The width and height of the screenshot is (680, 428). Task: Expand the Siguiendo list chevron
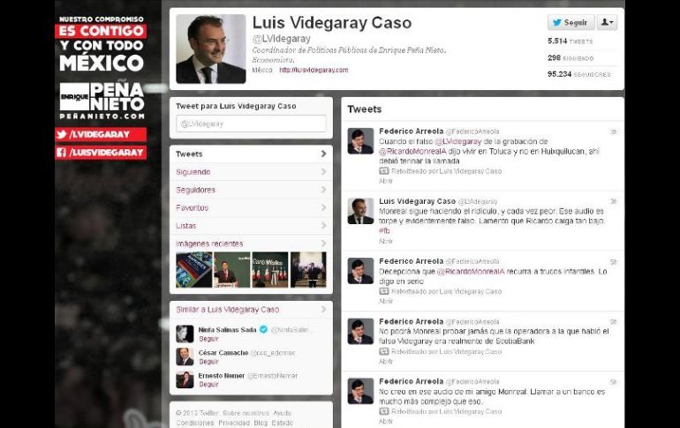coord(323,172)
